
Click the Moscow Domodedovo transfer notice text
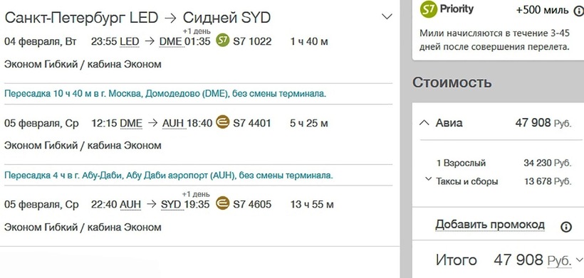tap(165, 94)
